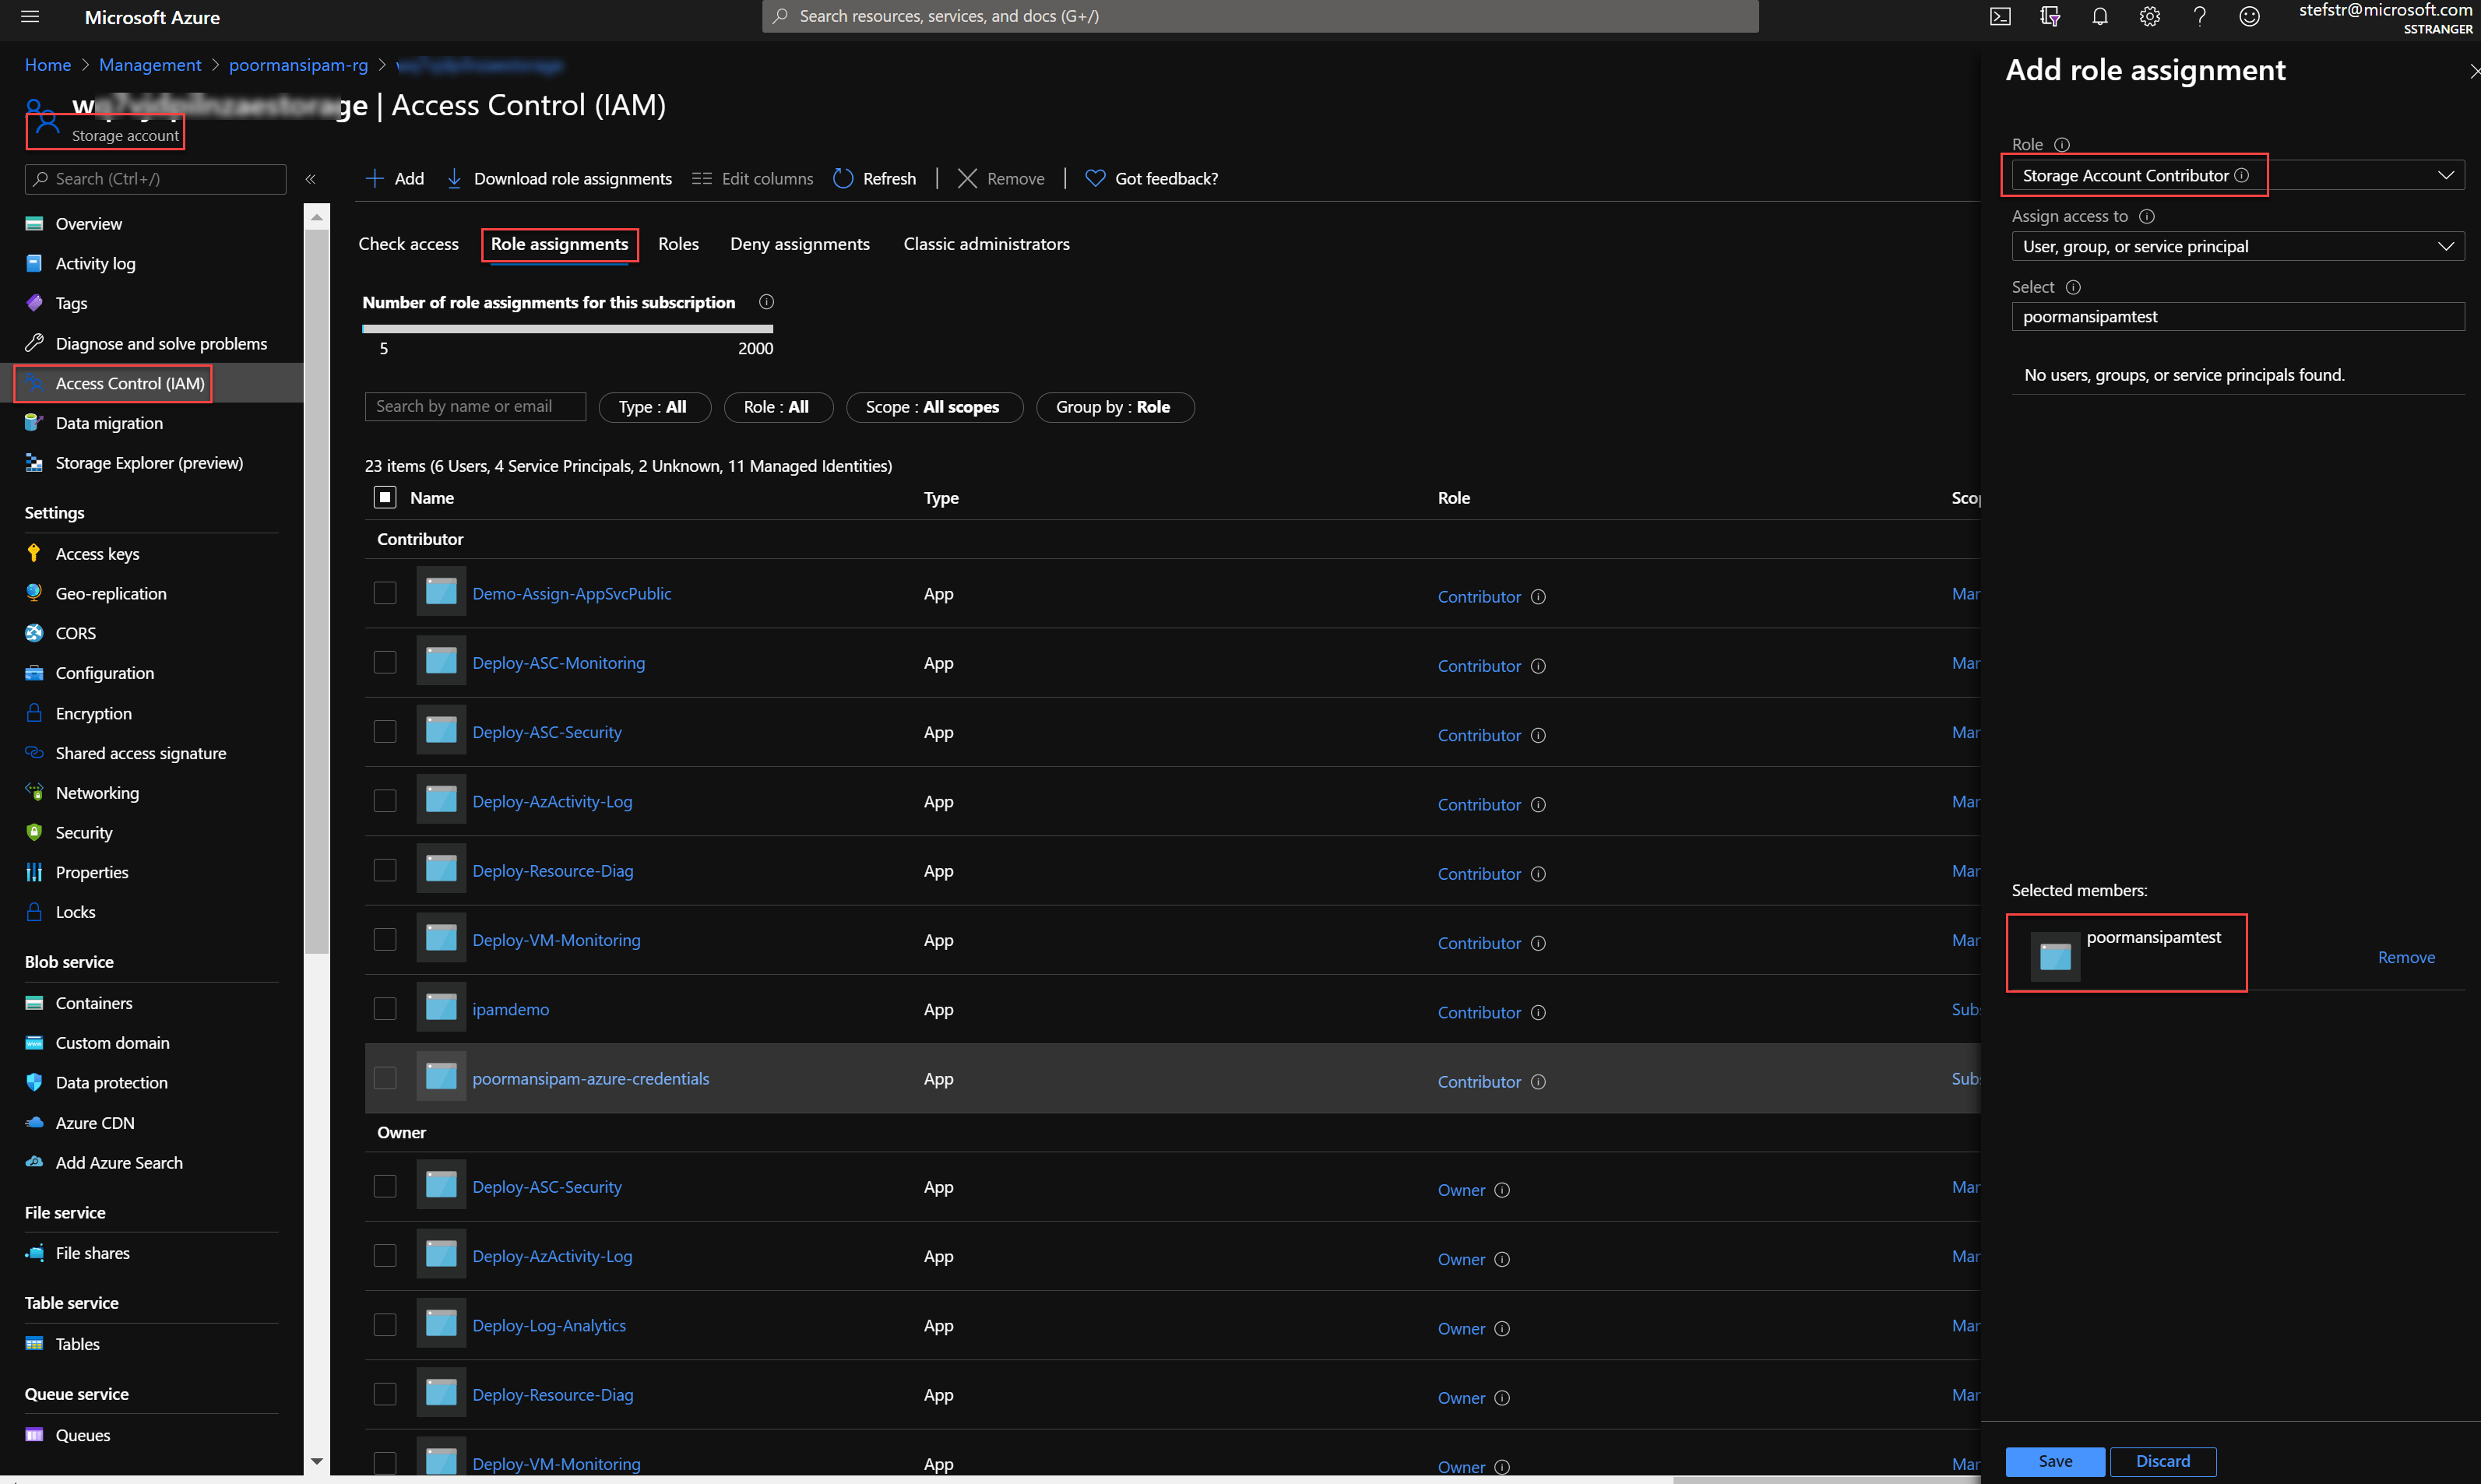This screenshot has width=2481, height=1484.
Task: Click the feedback smiley icon
Action: [x=2249, y=16]
